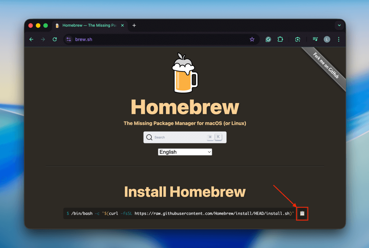Open the Grammarly extension in the toolbar
Screen dimensions: 369x248
pos(268,39)
